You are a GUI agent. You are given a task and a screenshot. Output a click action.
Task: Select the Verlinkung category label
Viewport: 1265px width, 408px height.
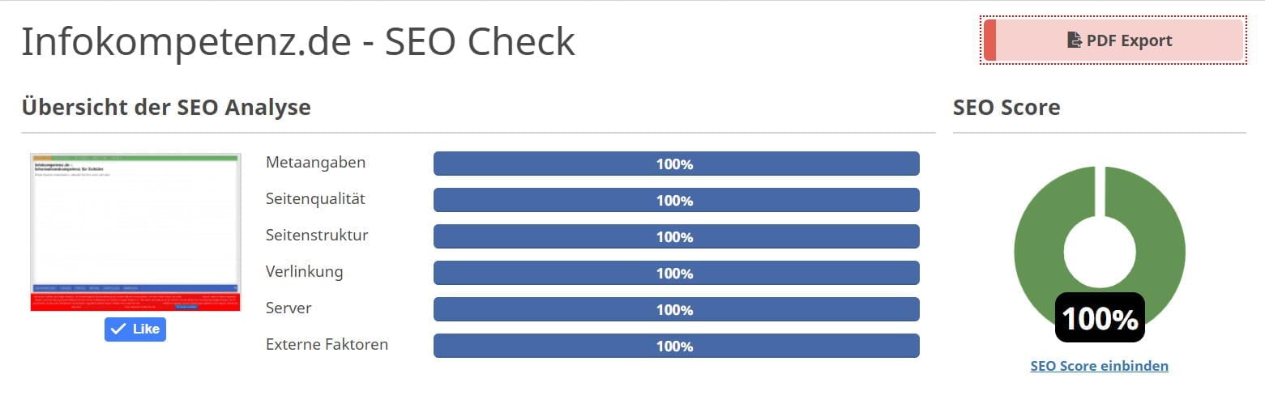coord(304,272)
